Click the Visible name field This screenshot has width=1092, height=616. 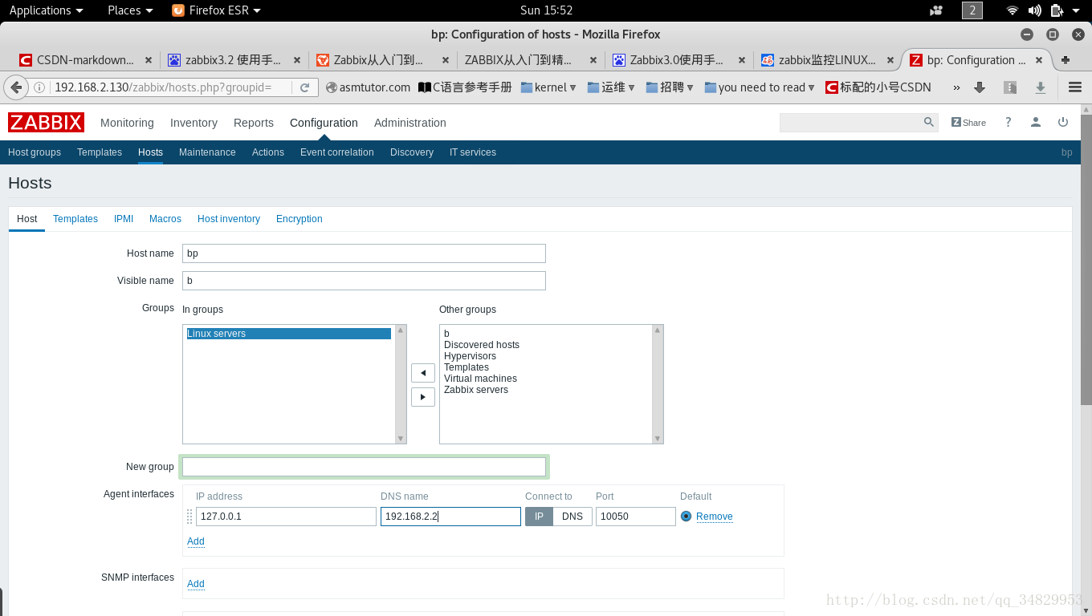tap(364, 281)
